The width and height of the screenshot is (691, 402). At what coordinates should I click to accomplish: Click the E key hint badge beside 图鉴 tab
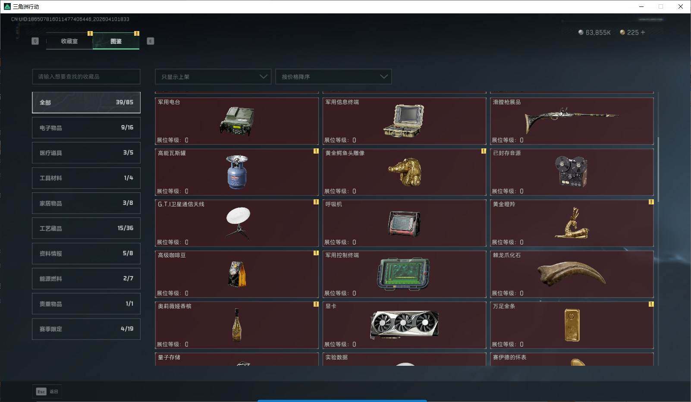[x=150, y=41]
